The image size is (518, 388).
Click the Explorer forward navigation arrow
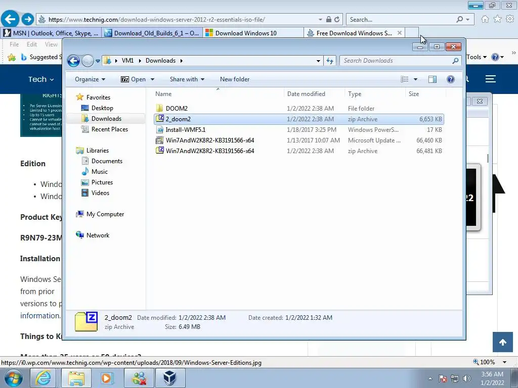coord(88,61)
